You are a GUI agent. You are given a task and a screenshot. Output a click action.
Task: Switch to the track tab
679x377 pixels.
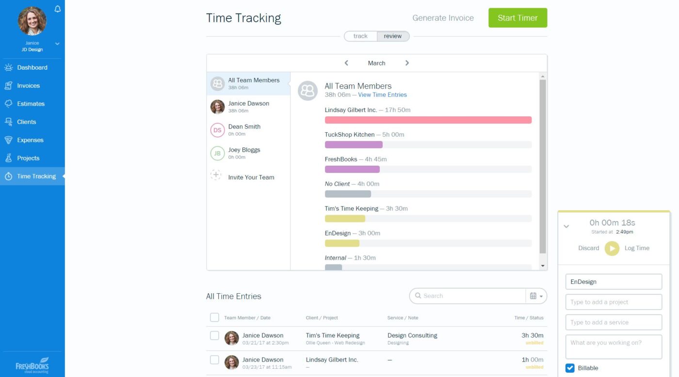tap(360, 36)
